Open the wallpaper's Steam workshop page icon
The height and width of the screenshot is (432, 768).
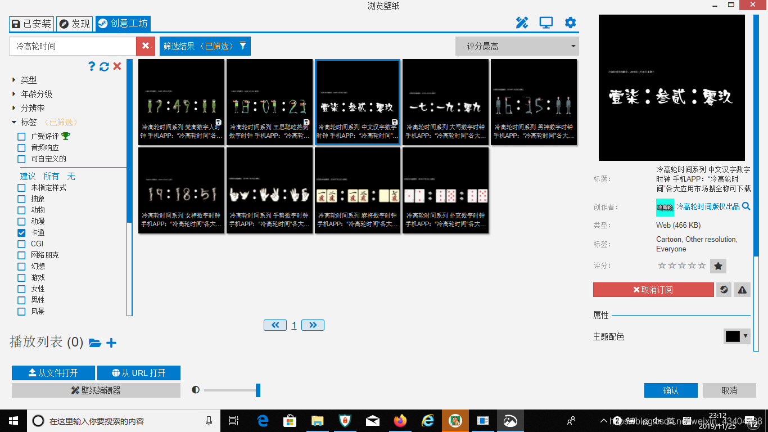(723, 289)
